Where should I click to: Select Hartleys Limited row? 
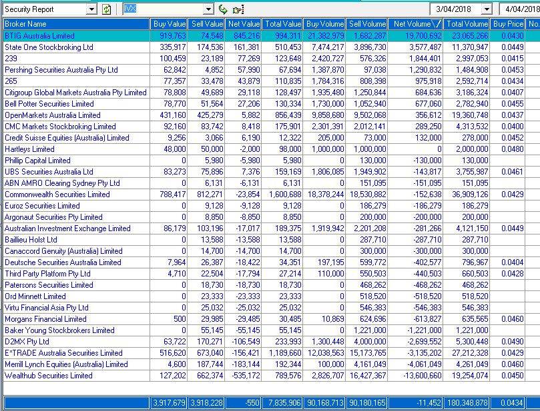(x=272, y=149)
